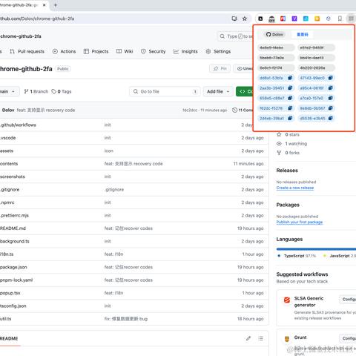Close the chrome-github-2fa browser tab
Image resolution: width=356 pixels, height=356 pixels.
coord(44,5)
